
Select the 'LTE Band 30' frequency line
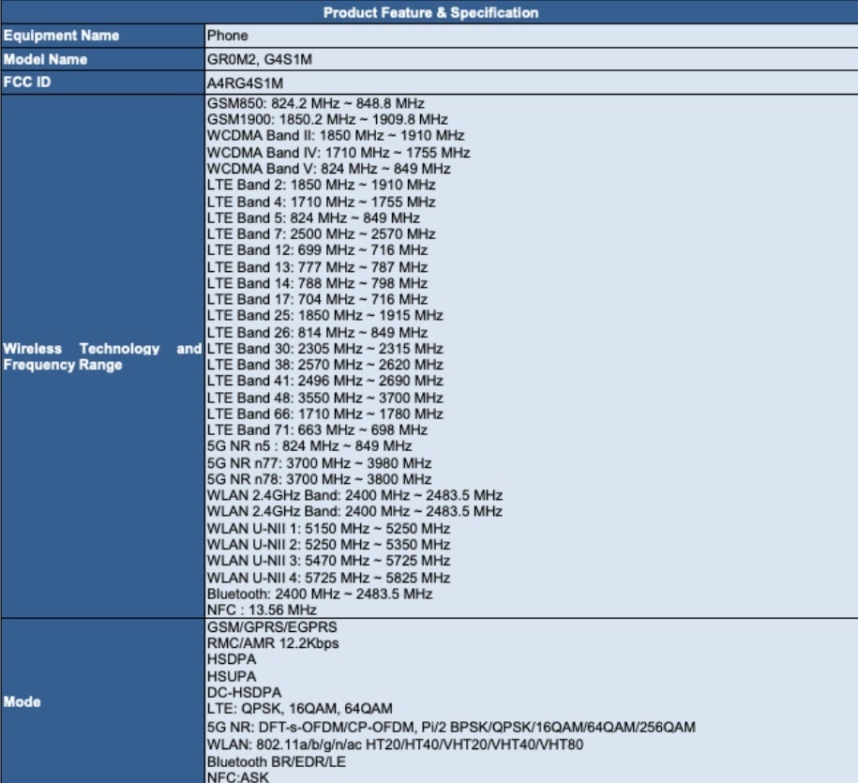click(x=325, y=349)
